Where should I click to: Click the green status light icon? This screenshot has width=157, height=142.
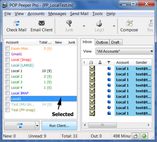pos(144,136)
